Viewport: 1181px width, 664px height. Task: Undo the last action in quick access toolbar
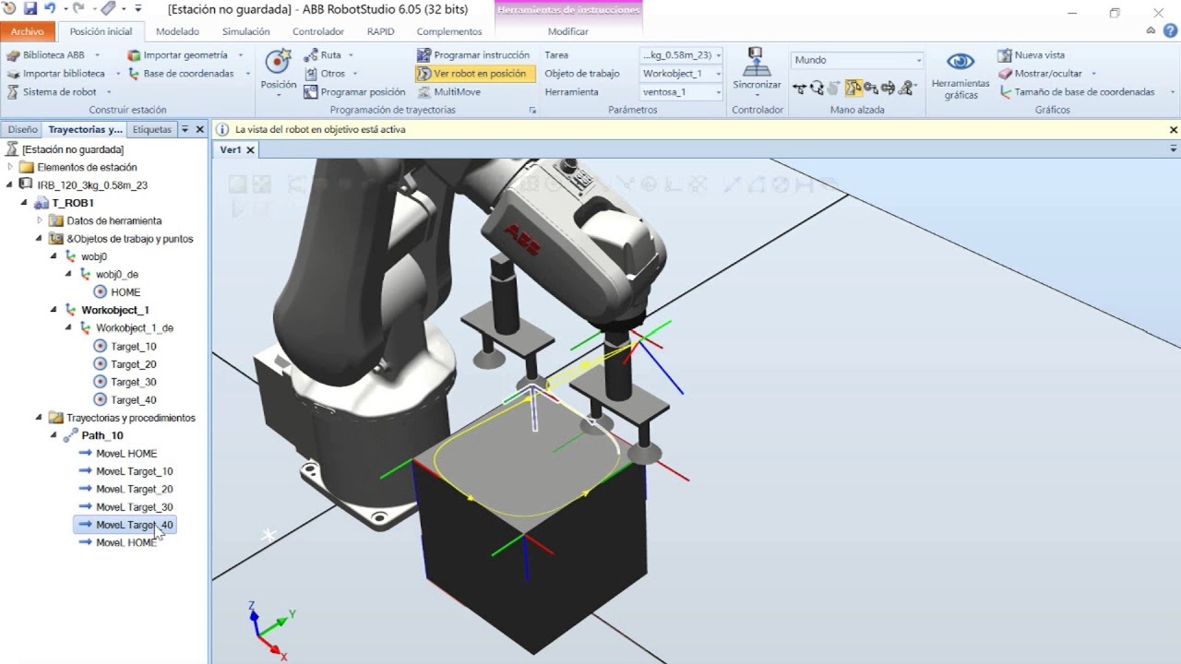49,9
